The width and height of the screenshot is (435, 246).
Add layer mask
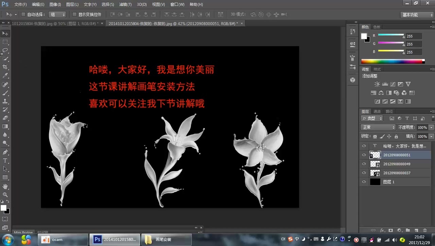click(390, 230)
